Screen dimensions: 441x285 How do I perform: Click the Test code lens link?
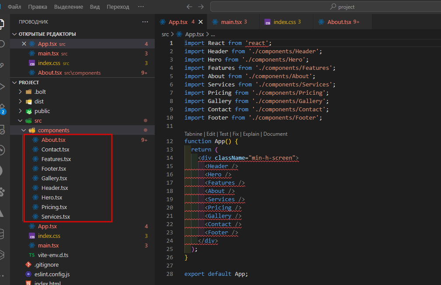pyautogui.click(x=224, y=134)
